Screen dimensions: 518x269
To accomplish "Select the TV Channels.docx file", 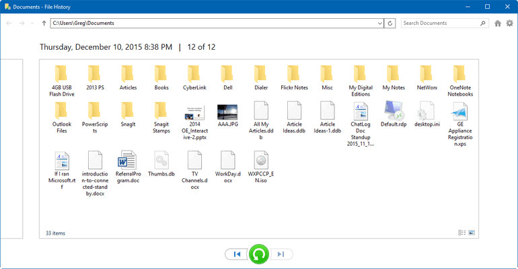I will pos(194,170).
